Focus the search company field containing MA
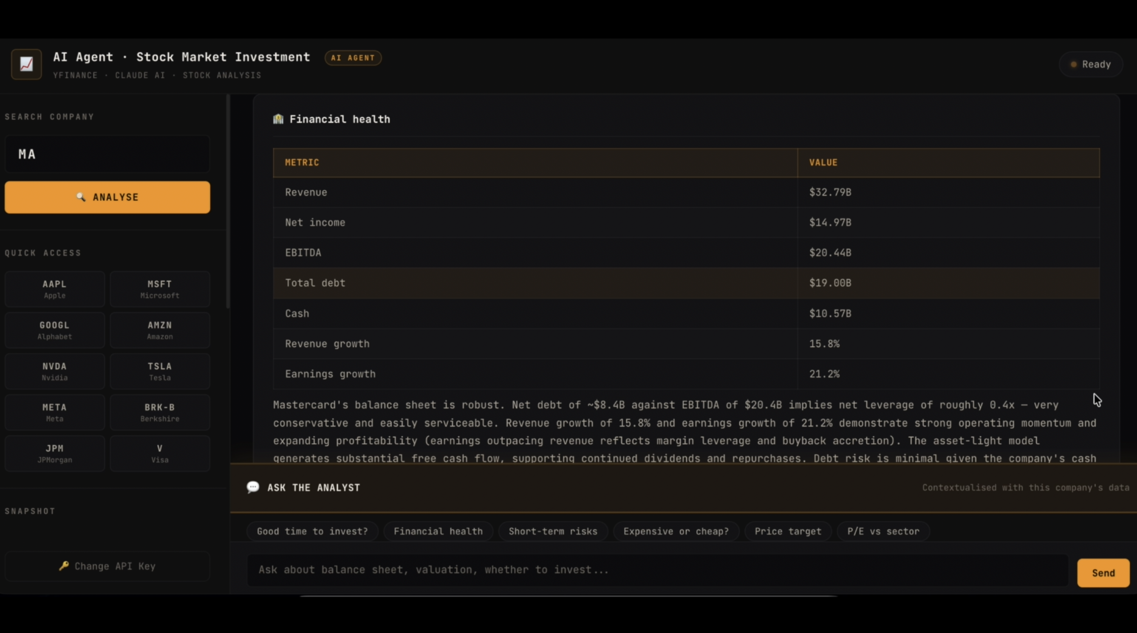Screen dimensions: 1137x633 click(107, 154)
